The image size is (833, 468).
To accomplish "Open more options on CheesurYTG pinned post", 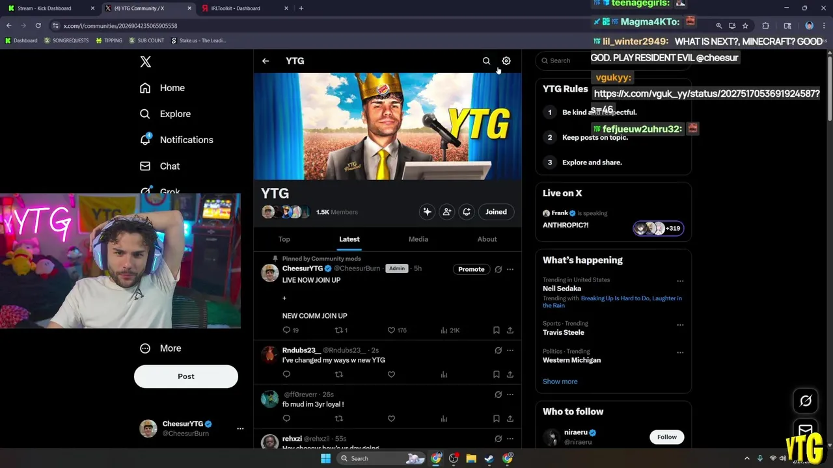I will pos(510,269).
